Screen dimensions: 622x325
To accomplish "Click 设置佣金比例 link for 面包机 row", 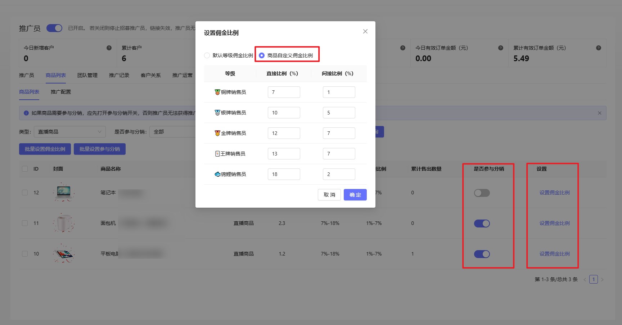I will click(554, 223).
